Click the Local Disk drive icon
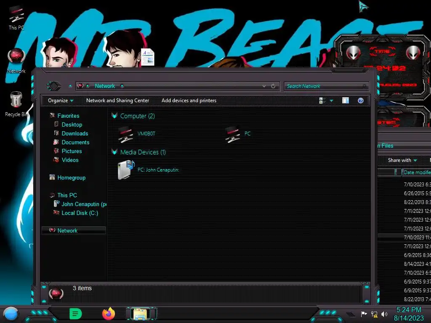Screen dimensions: 431x323 [56, 212]
